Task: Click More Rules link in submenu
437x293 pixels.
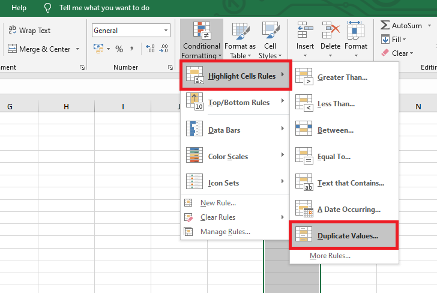Action: point(330,256)
